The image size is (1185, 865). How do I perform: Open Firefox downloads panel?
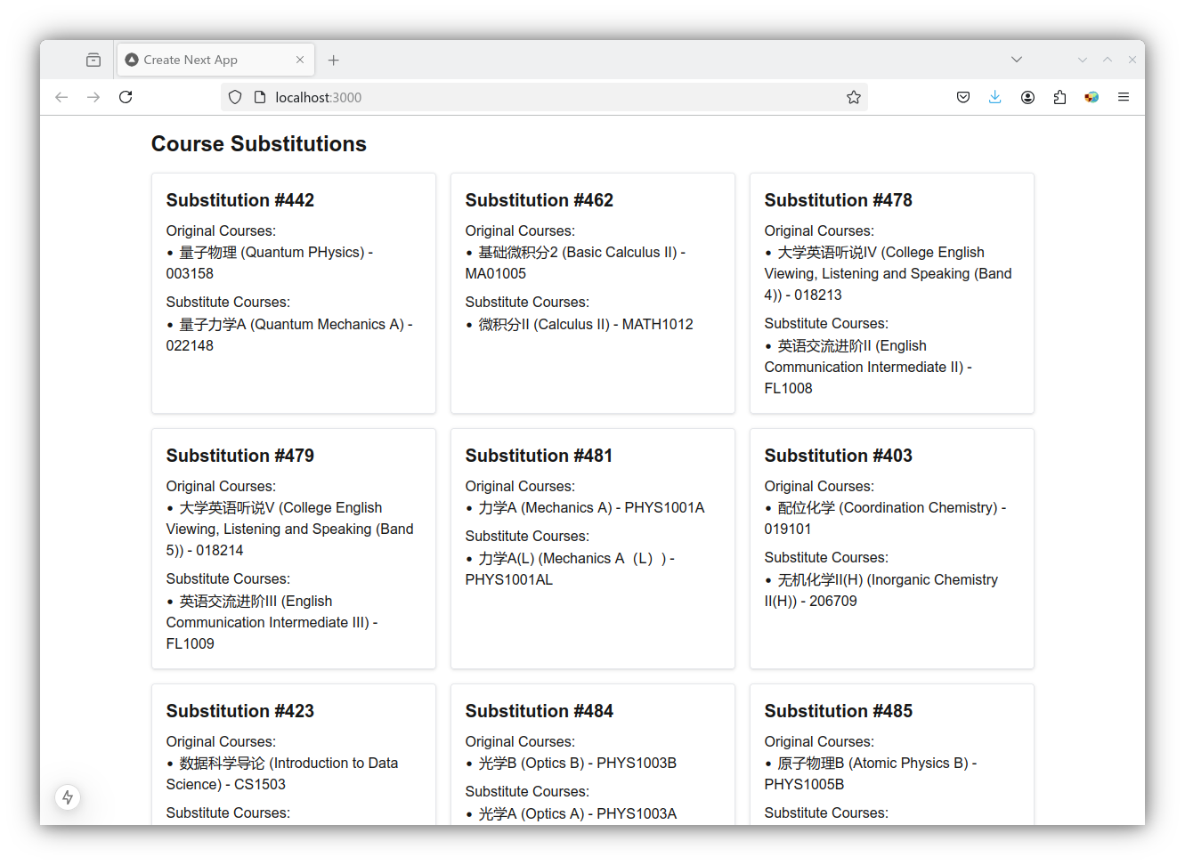[994, 97]
